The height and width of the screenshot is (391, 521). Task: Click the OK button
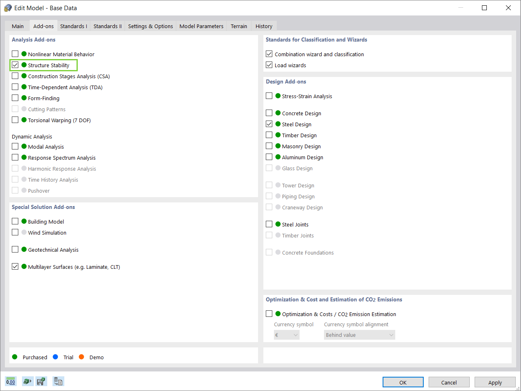pos(403,382)
